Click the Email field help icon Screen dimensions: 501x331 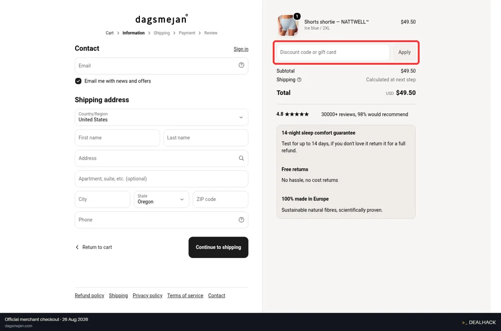(241, 65)
